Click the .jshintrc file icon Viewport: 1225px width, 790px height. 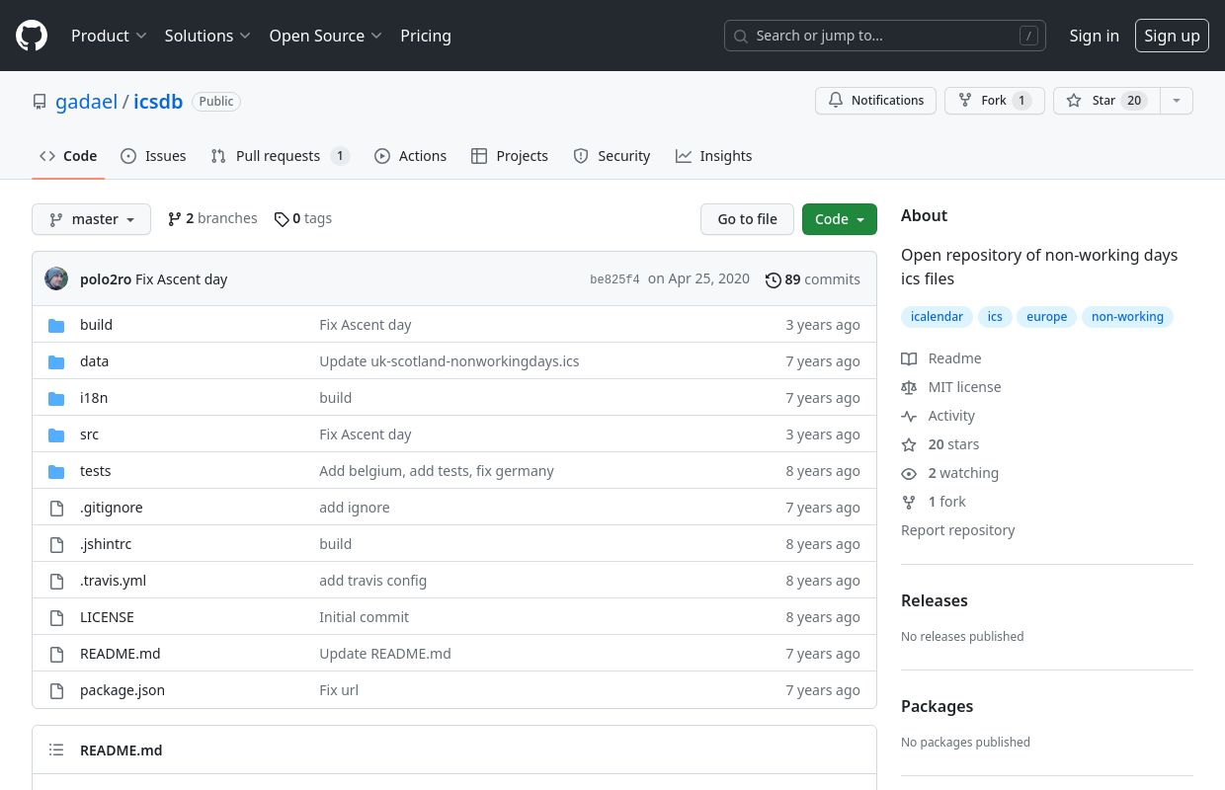tap(56, 544)
